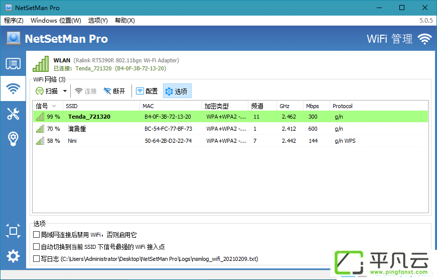
Task: Open the 程序(Z) menu
Action: pyautogui.click(x=14, y=21)
